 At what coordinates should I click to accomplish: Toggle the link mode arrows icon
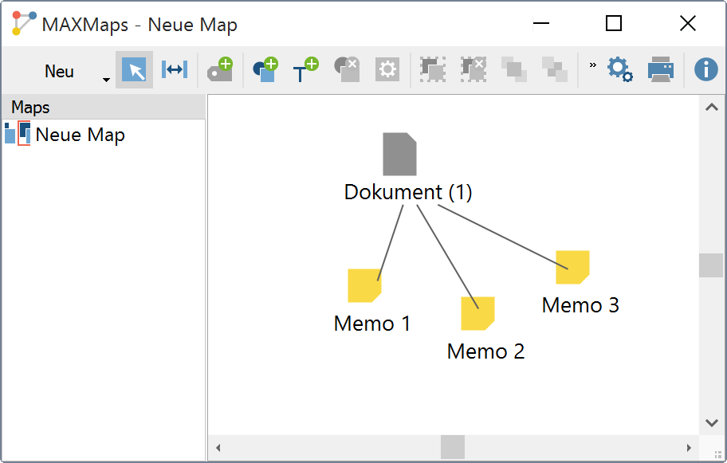(175, 70)
